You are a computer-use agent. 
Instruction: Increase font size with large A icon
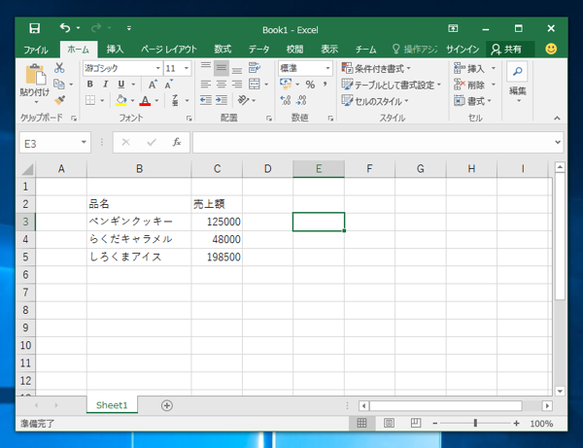tap(153, 85)
